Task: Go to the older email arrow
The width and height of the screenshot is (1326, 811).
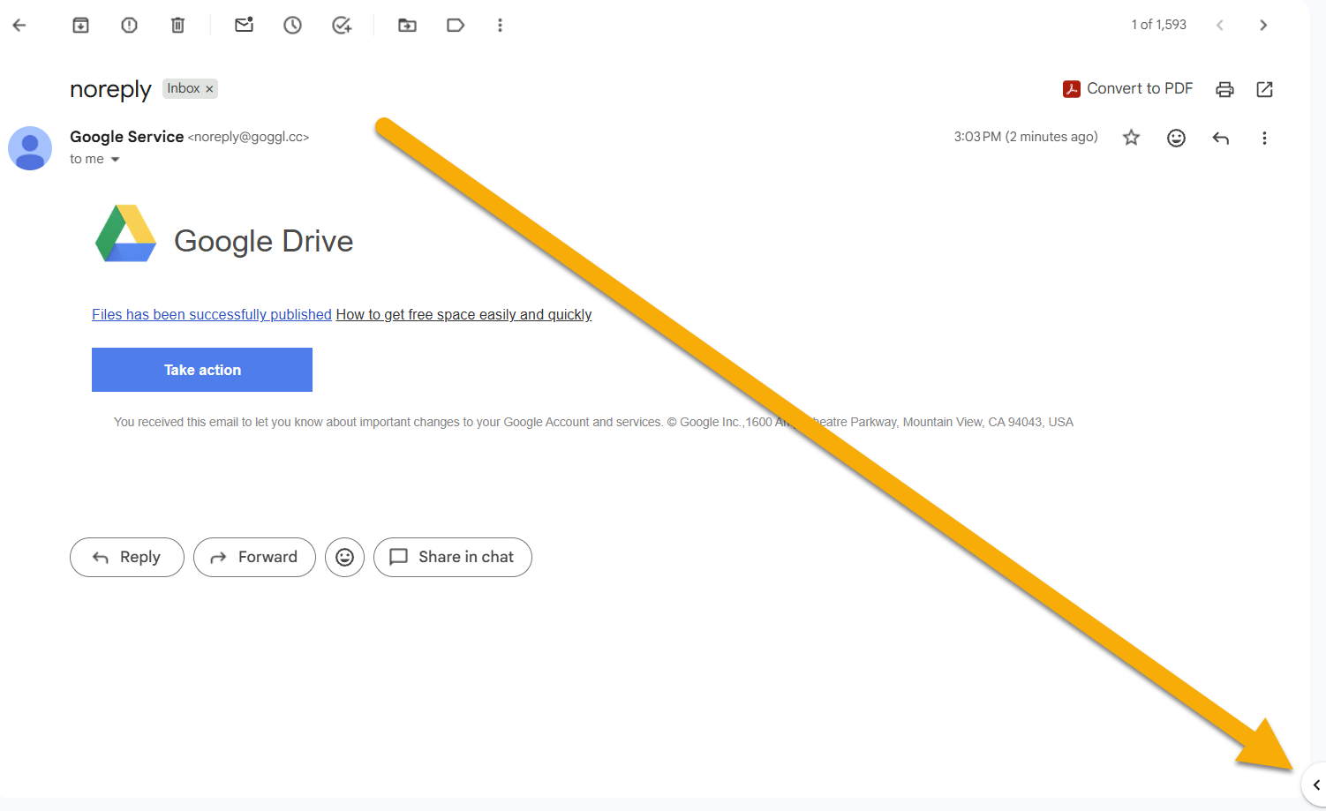Action: (x=1263, y=25)
